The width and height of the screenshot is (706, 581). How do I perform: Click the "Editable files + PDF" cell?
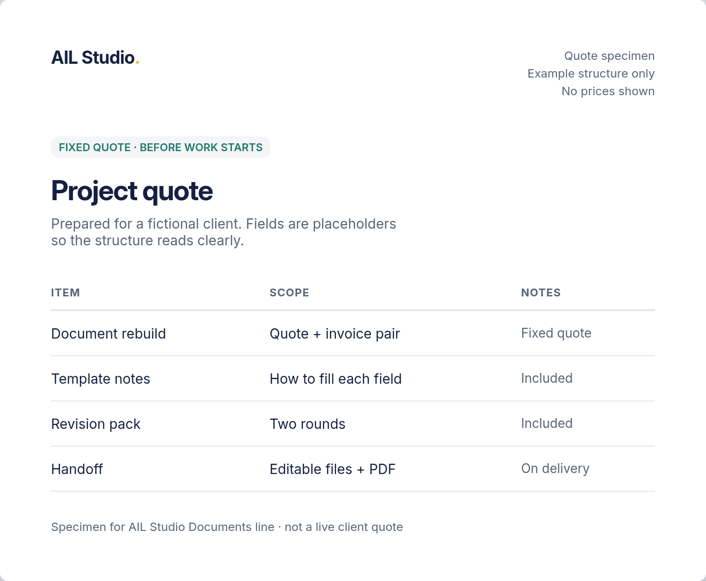coord(332,469)
